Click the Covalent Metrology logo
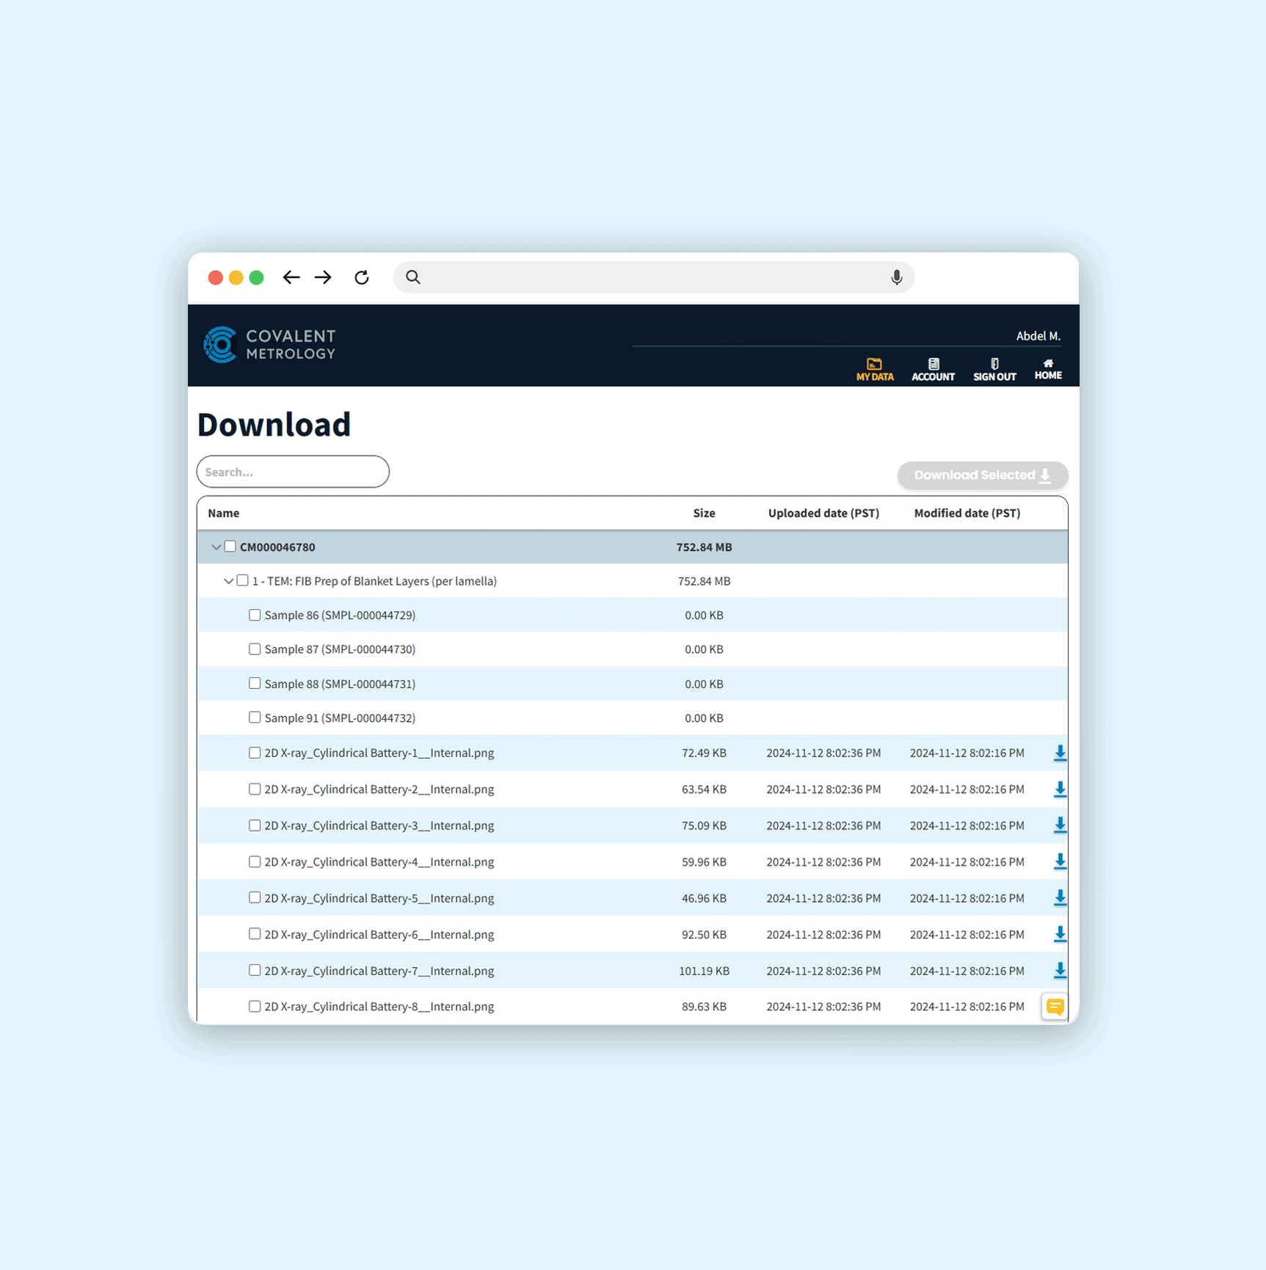 point(269,344)
